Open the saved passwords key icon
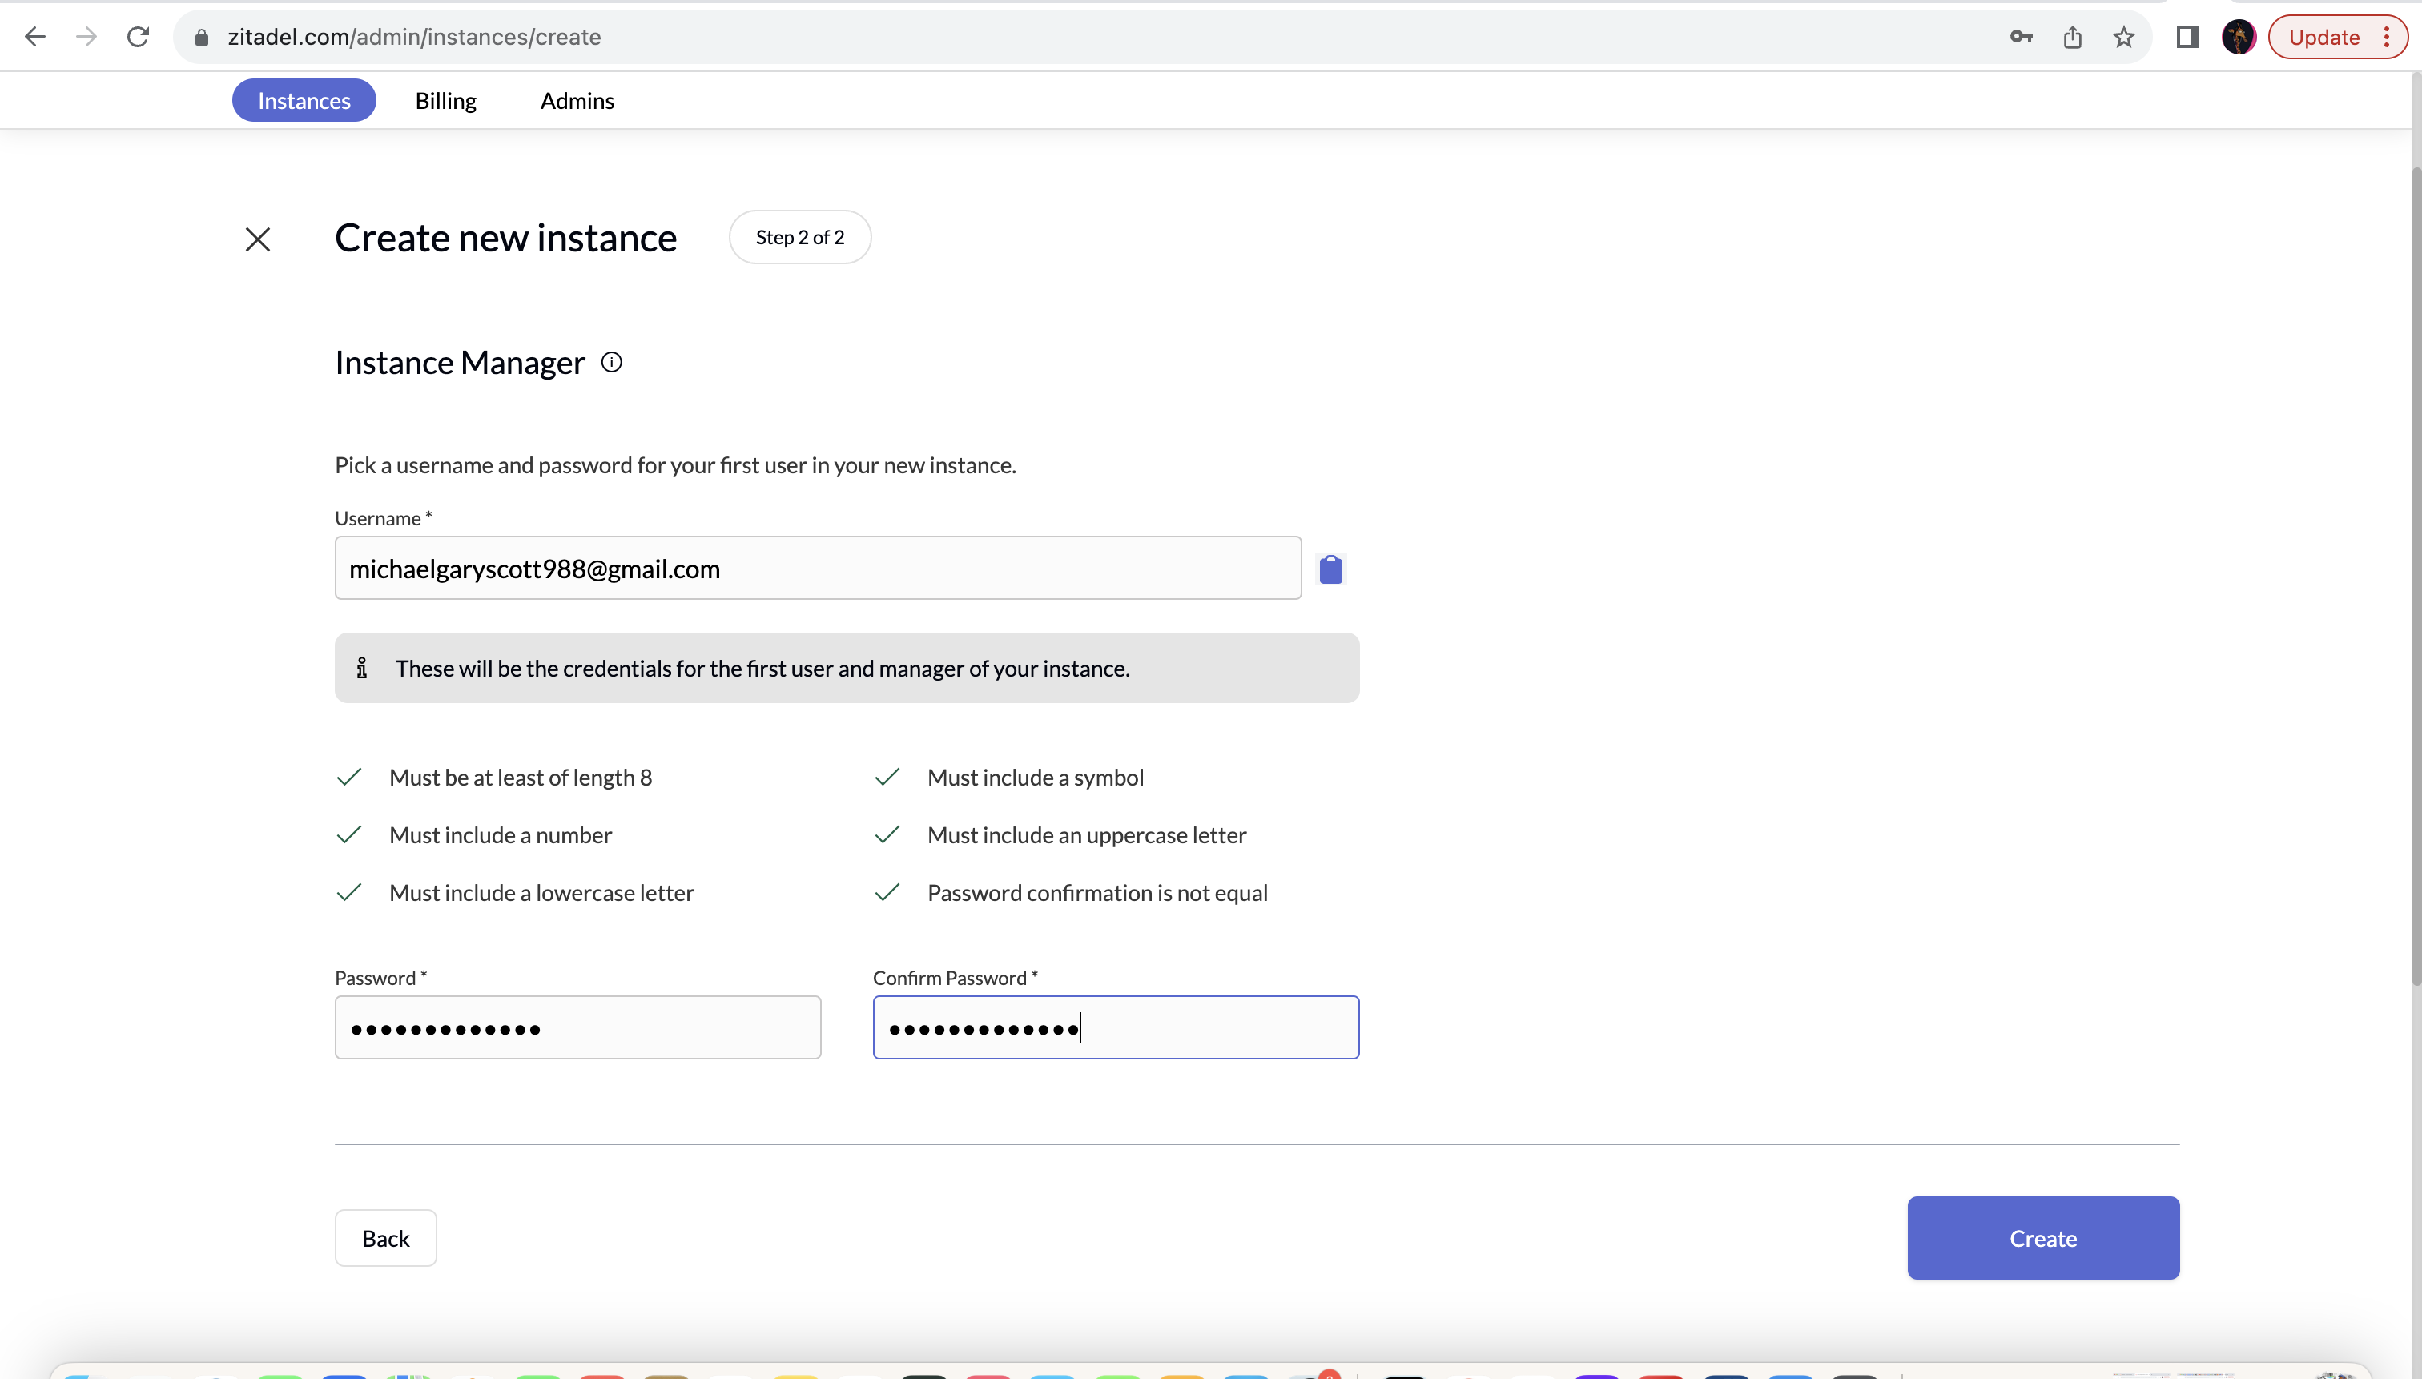The width and height of the screenshot is (2422, 1379). pos(2021,37)
